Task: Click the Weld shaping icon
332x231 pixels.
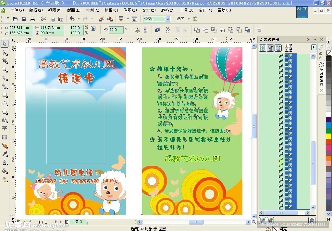Action: pyautogui.click(x=197, y=30)
